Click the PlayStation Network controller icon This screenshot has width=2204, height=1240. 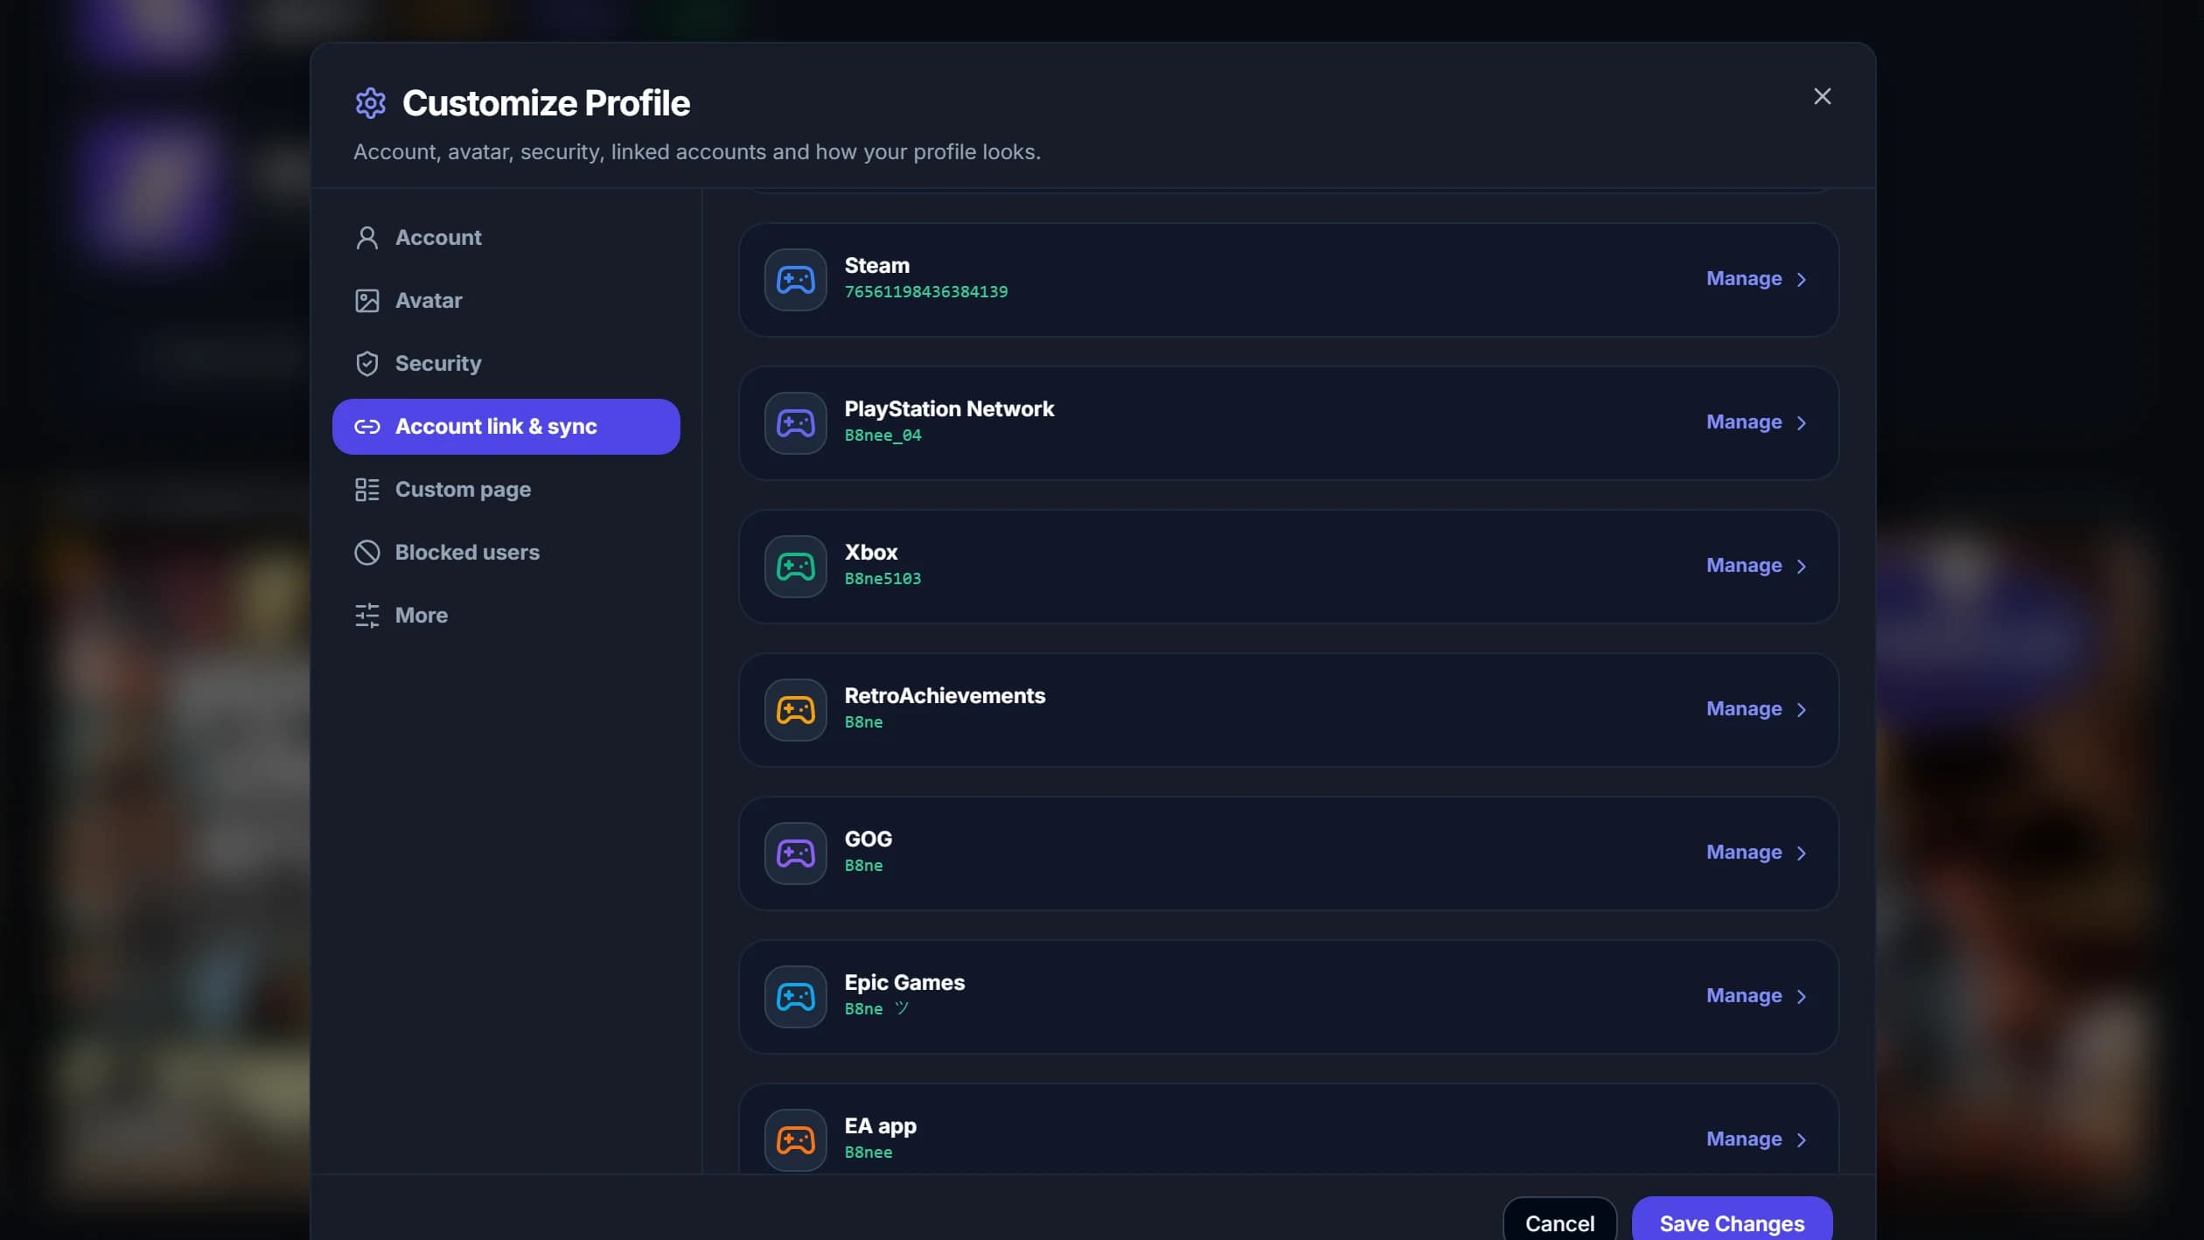pos(795,423)
